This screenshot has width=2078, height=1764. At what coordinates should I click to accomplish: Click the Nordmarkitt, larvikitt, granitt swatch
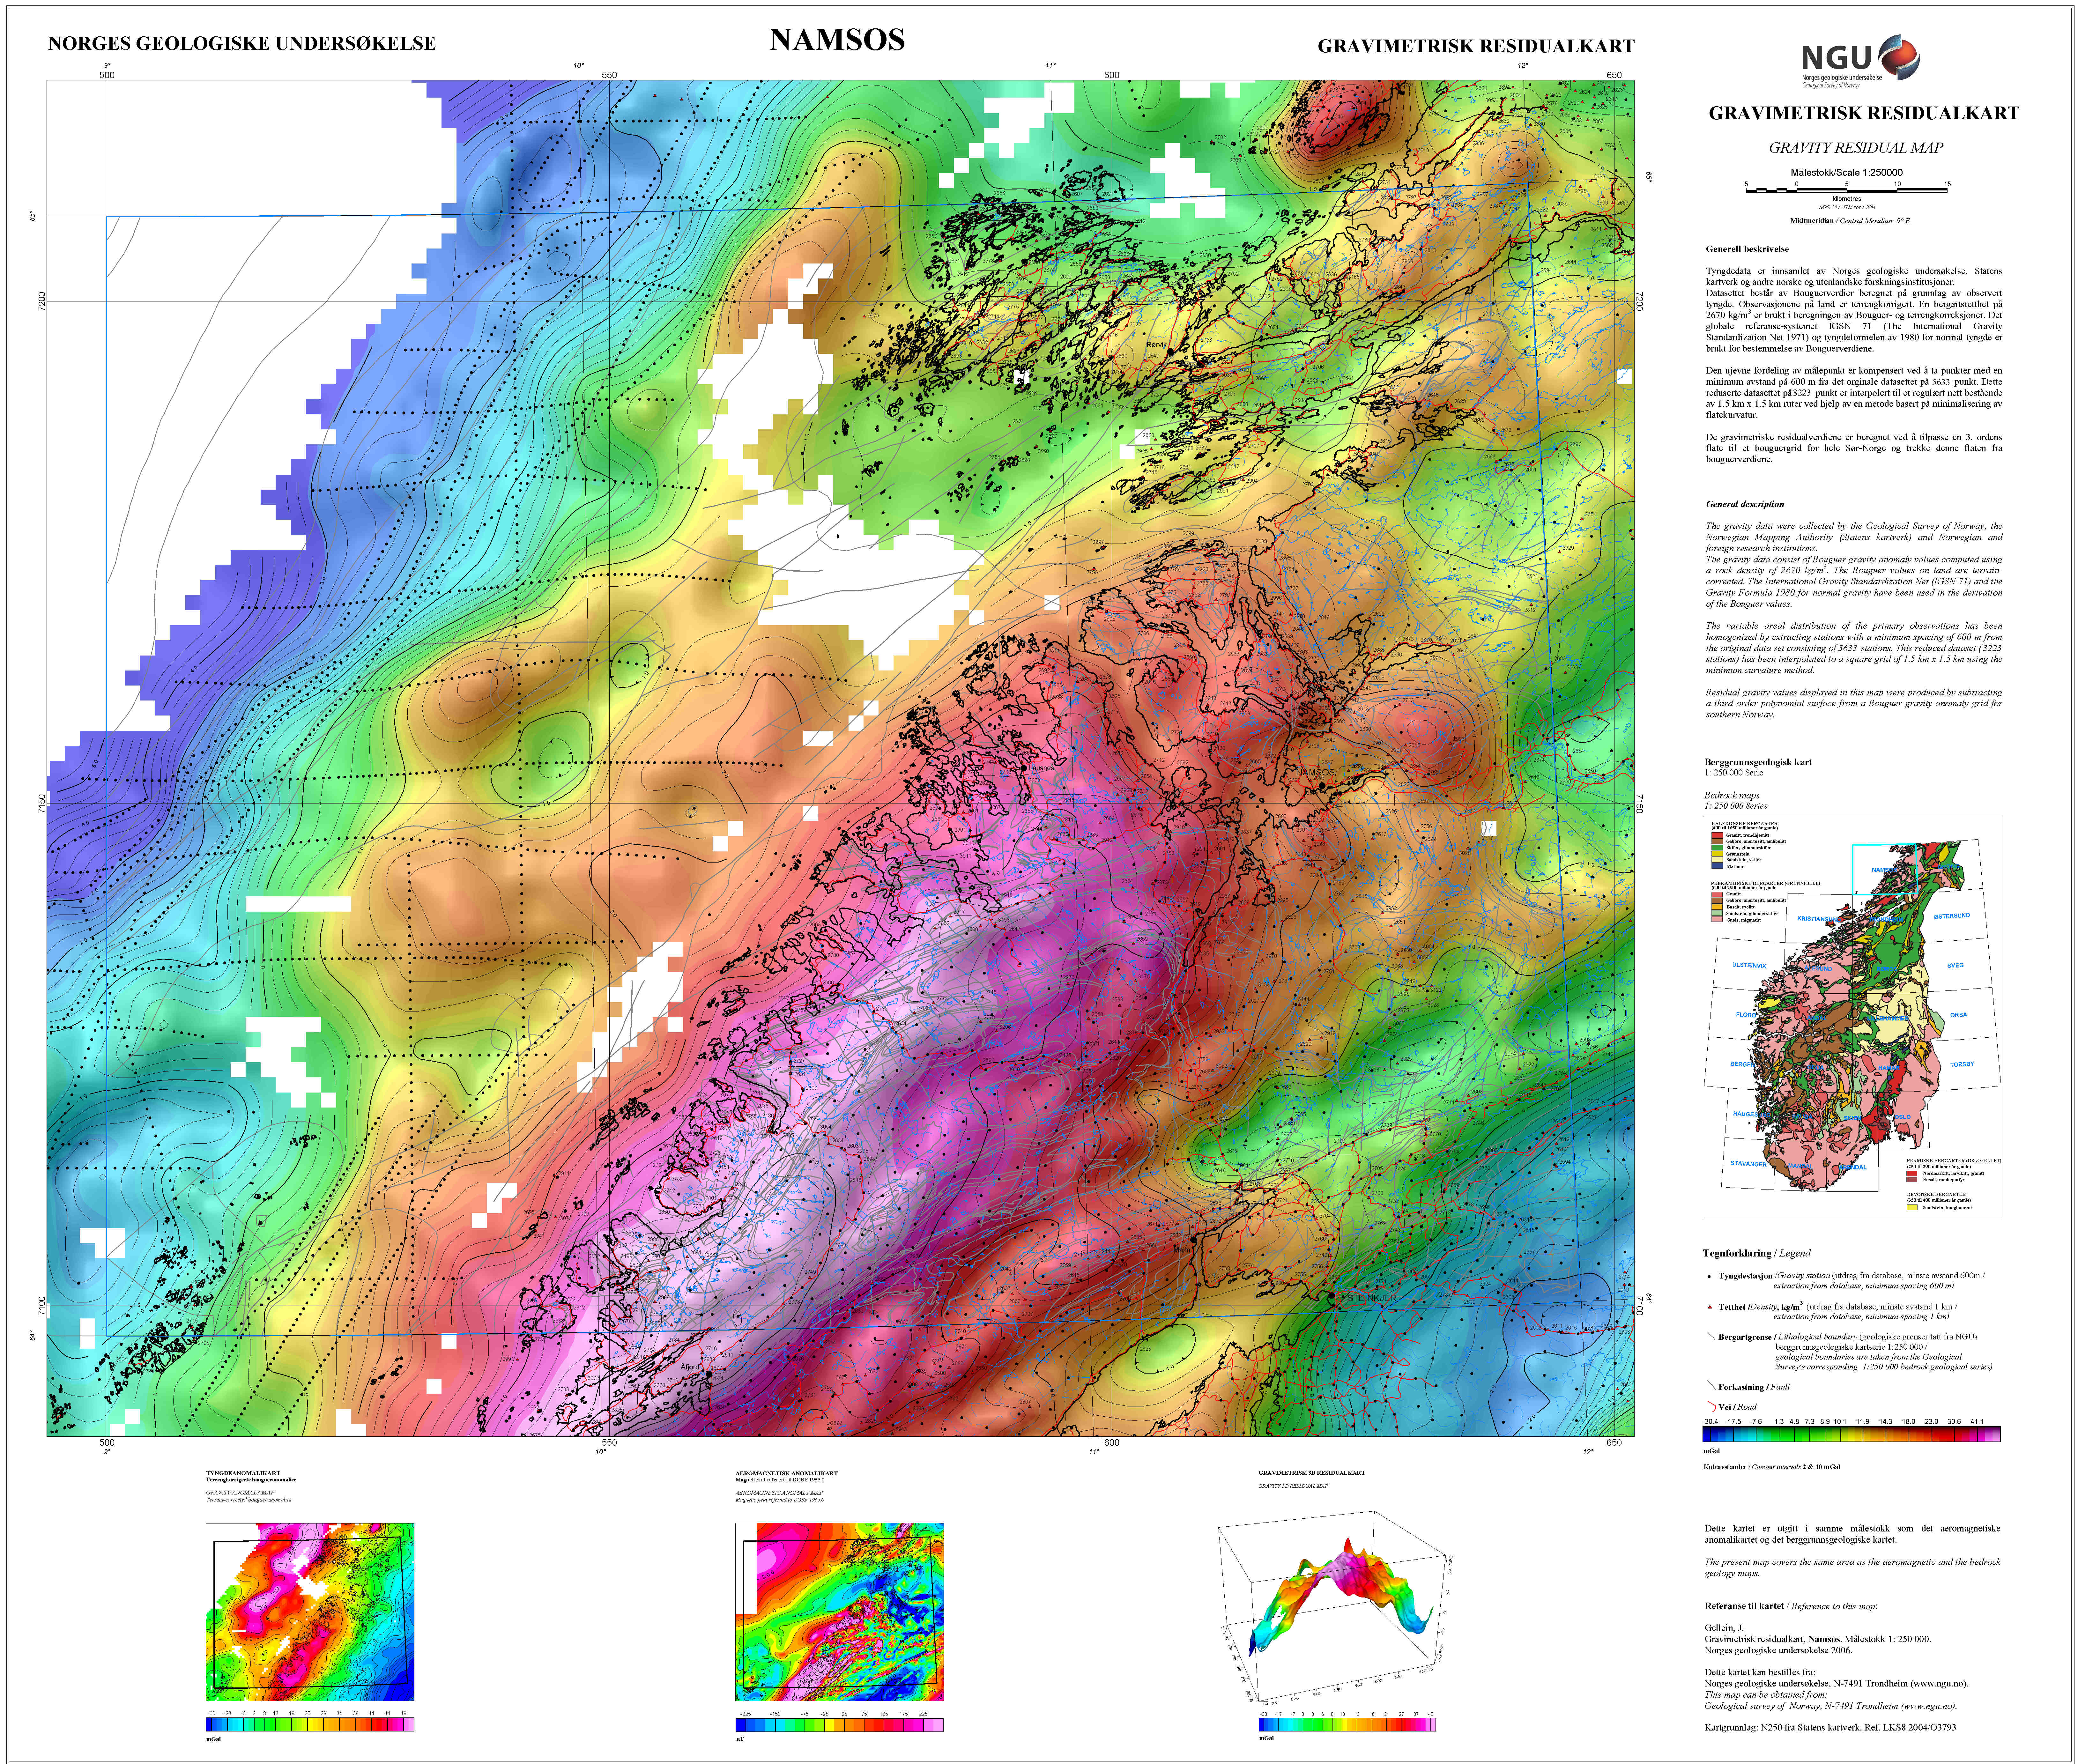coord(1912,1174)
